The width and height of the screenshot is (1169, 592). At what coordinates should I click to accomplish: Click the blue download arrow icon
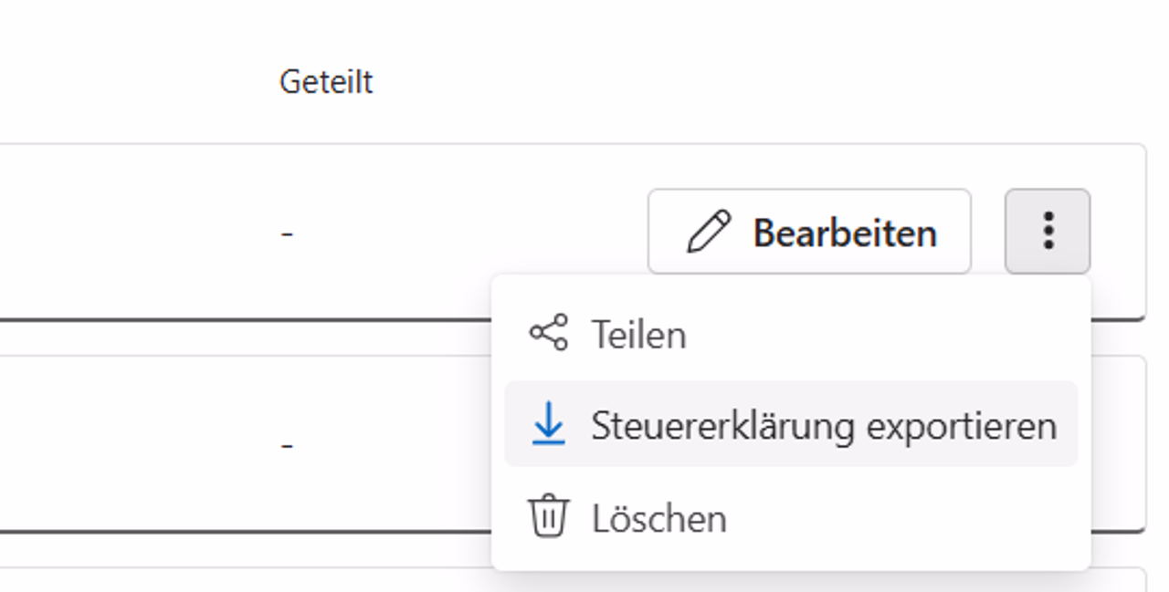point(548,425)
